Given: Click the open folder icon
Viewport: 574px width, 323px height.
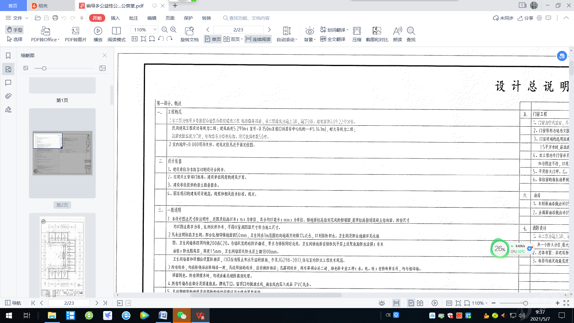Looking at the screenshot, I should click(x=38, y=18).
